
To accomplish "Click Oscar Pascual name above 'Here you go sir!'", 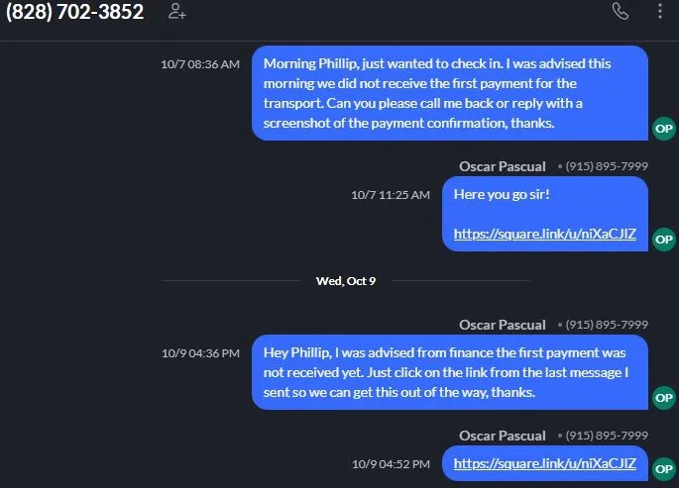I will pos(503,165).
